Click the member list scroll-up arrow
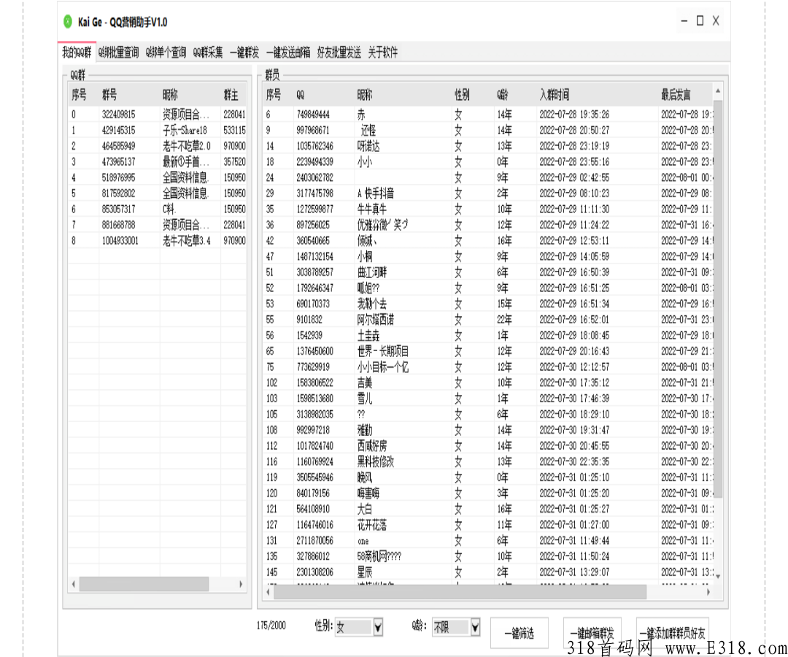This screenshot has height=657, width=788. click(x=718, y=91)
